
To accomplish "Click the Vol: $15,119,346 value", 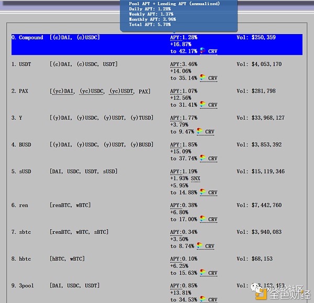I will click(261, 172).
